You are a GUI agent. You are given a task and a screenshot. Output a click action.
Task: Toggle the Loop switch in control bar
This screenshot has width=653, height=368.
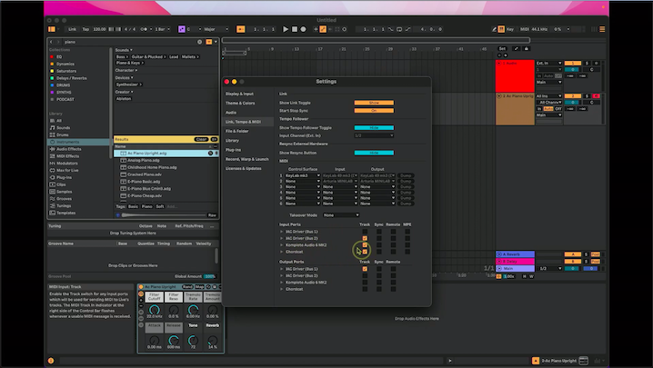pos(399,29)
